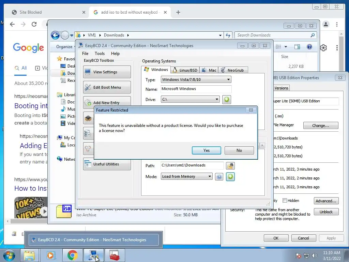Open the view options dropdown in Explorer
This screenshot has width=349, height=262.
point(286,46)
